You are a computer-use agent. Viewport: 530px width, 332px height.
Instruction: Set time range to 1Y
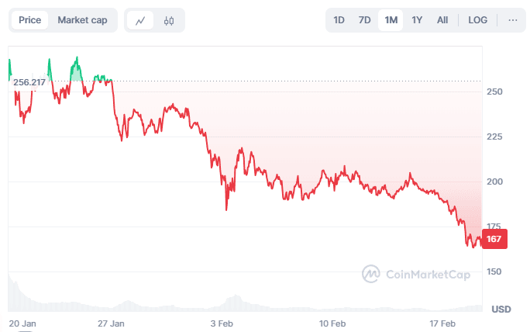pyautogui.click(x=417, y=20)
